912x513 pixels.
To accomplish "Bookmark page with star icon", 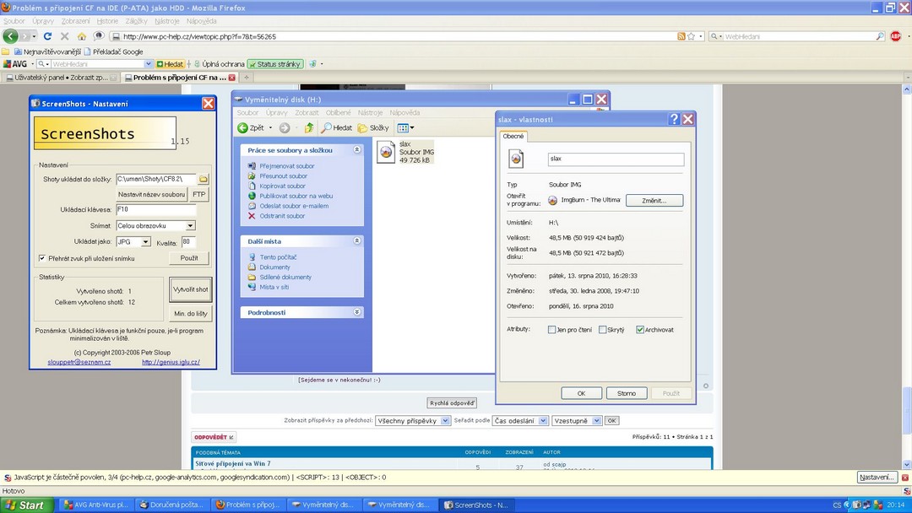I will [x=691, y=36].
